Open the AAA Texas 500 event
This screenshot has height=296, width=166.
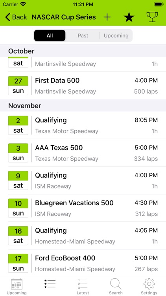click(83, 153)
